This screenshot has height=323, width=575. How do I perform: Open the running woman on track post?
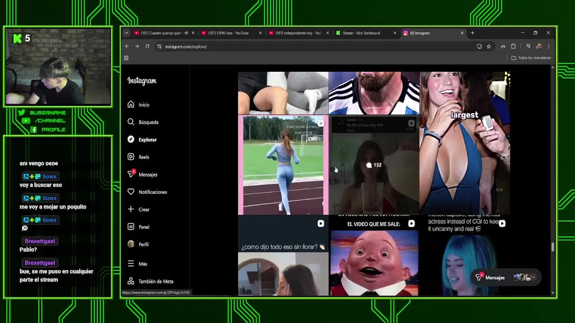point(283,165)
